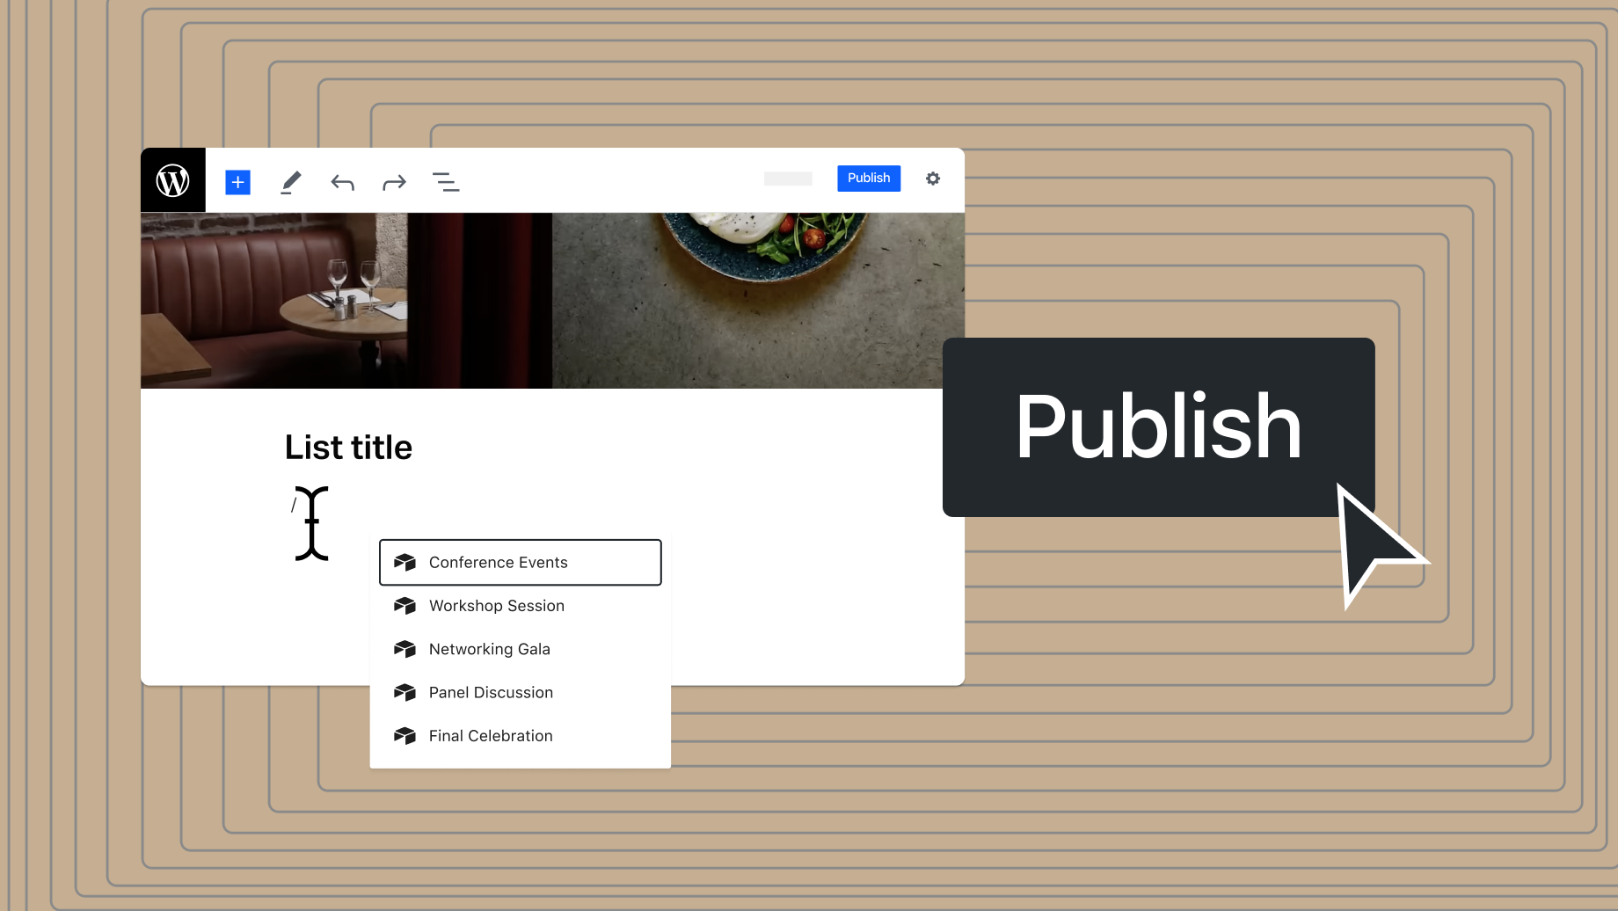Redo the last undone change
This screenshot has width=1618, height=911.
pyautogui.click(x=394, y=182)
